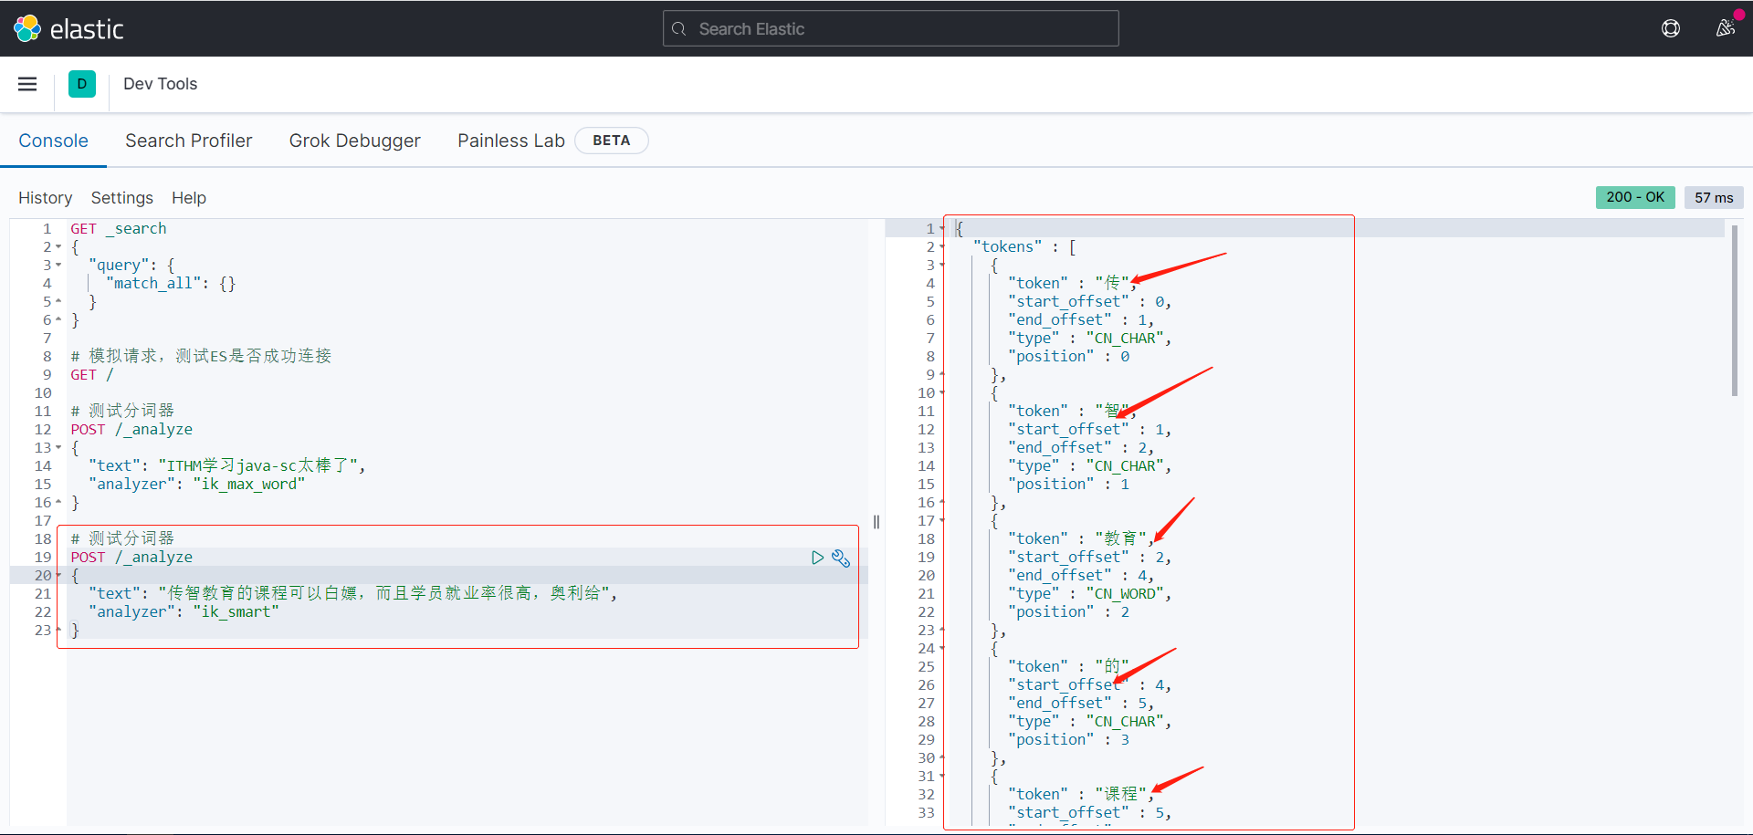Collapse output fold at line 17

942,521
